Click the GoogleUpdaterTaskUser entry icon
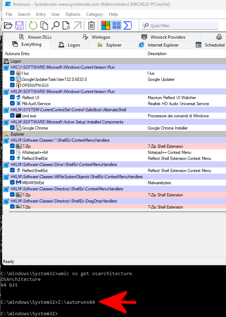Screen dimensions: 226x317 19,79
